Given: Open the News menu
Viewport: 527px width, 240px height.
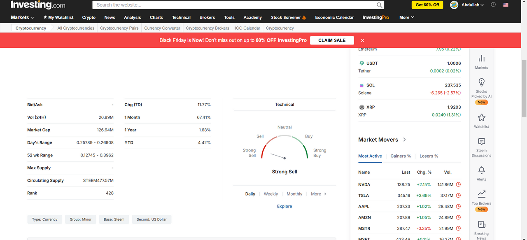Looking at the screenshot, I should [110, 17].
